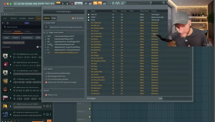The height and width of the screenshot is (122, 215).
Task: Enable Rescan plugins with errors
Action: (46, 76)
